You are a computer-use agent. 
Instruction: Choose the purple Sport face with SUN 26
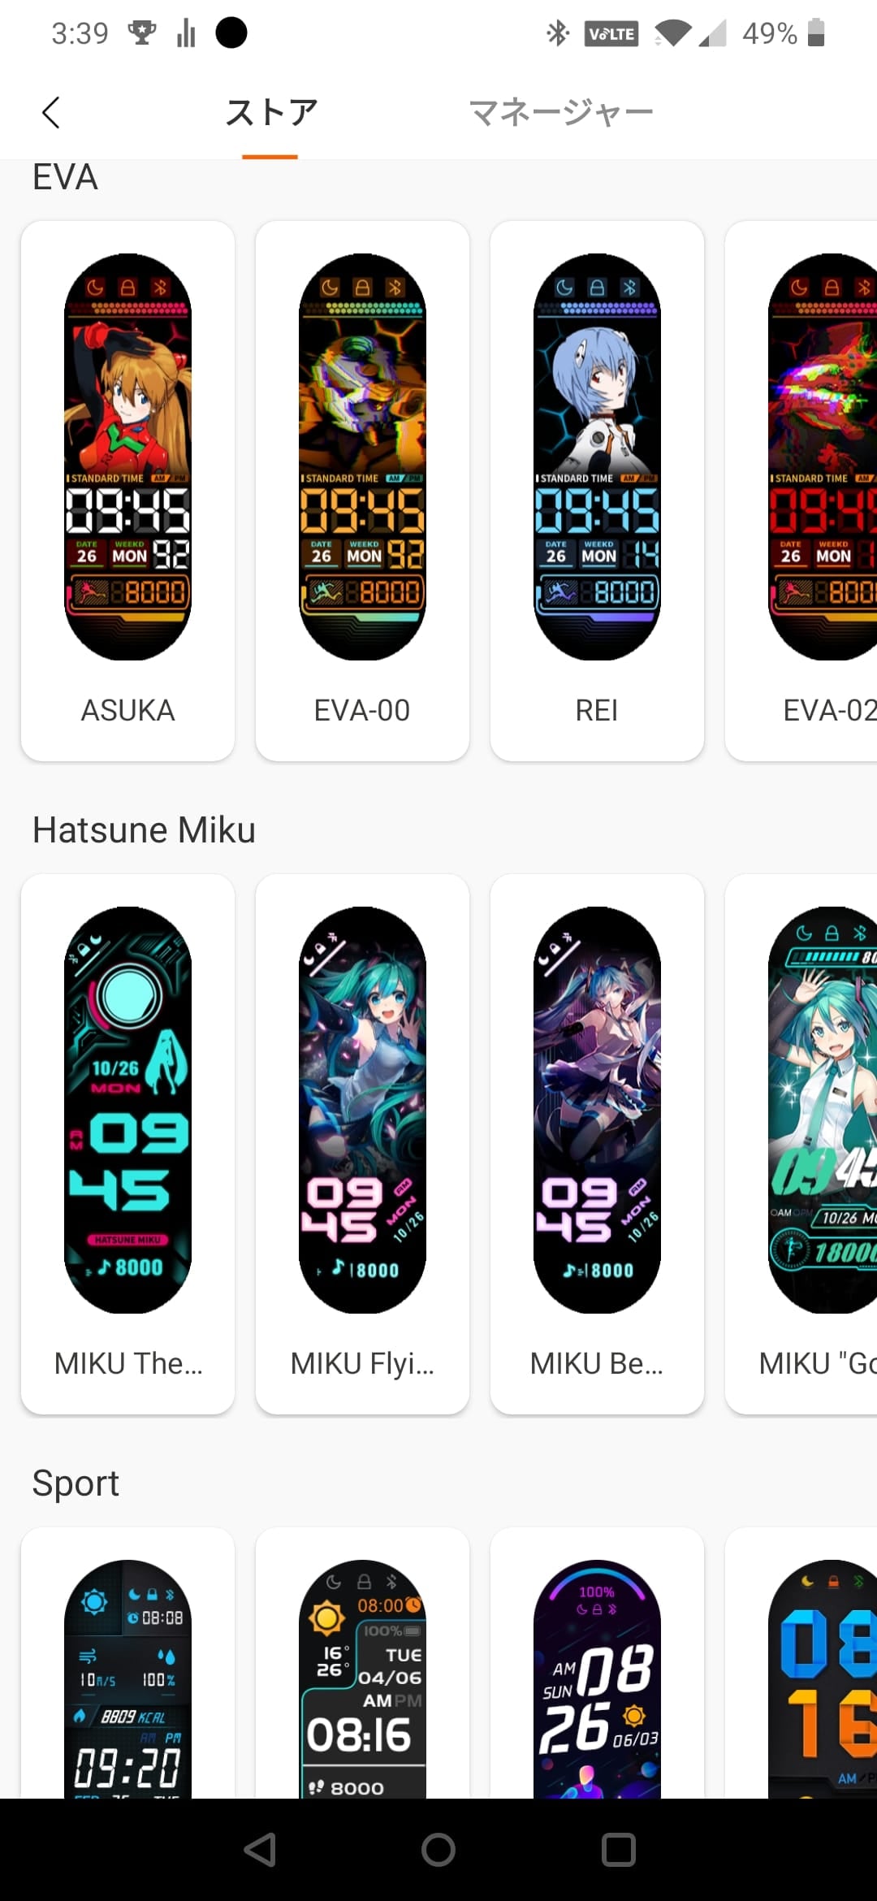pyautogui.click(x=597, y=1663)
